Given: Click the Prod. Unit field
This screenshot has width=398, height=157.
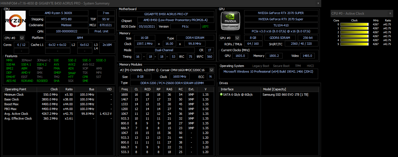Looking at the screenshot, I should pos(102,31).
